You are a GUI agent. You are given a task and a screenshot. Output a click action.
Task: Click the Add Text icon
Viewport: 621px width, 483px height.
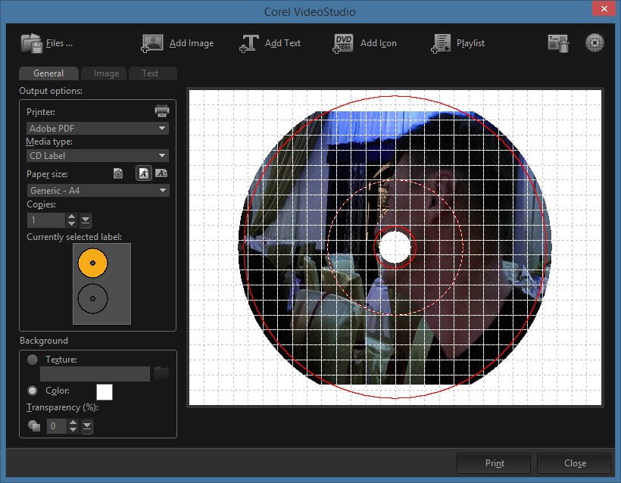coord(249,43)
